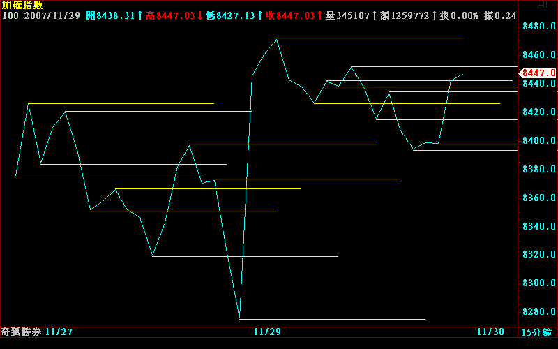Select the 加權指數 chart title

click(22, 5)
